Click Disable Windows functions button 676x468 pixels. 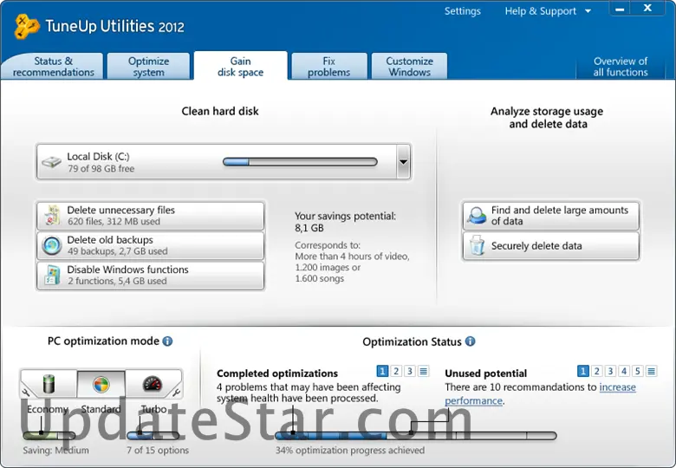151,275
